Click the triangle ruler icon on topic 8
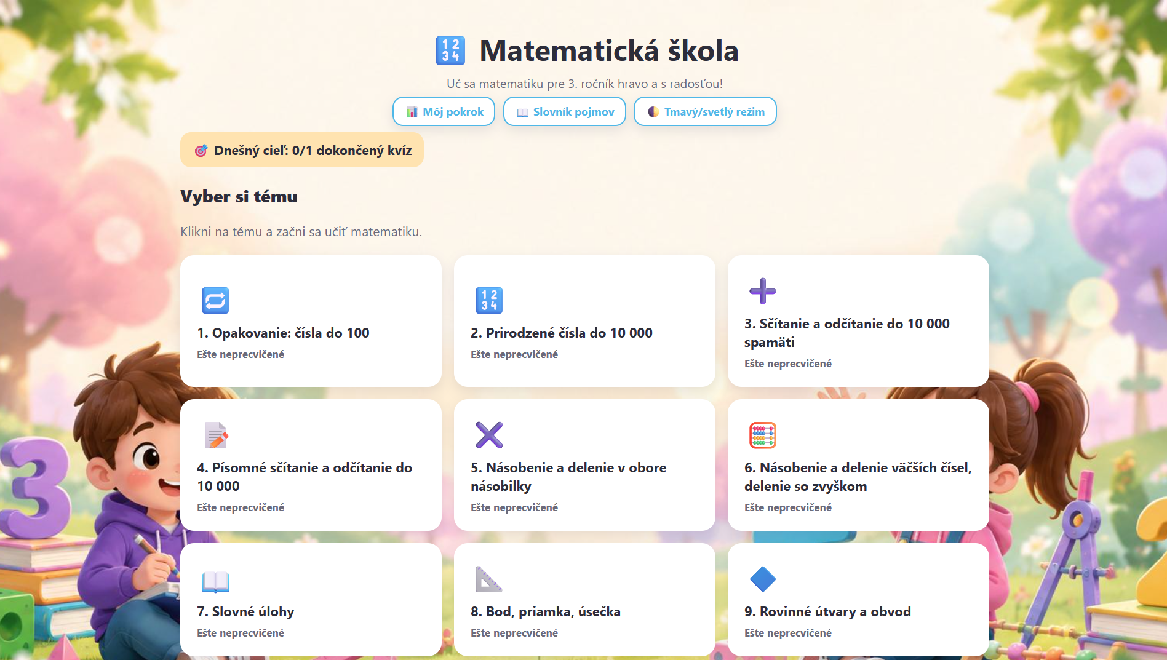This screenshot has width=1167, height=660. 489,579
